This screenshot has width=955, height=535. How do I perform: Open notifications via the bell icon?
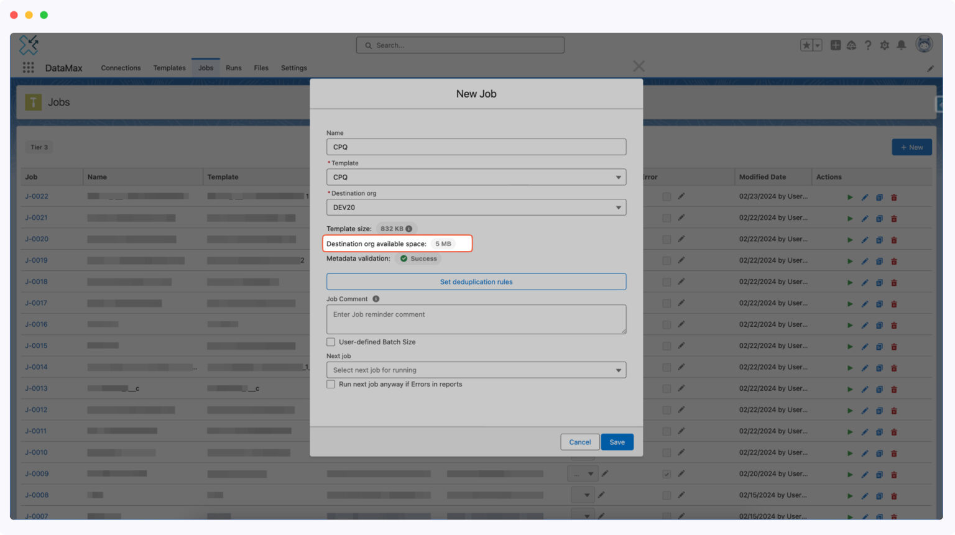[x=901, y=45]
